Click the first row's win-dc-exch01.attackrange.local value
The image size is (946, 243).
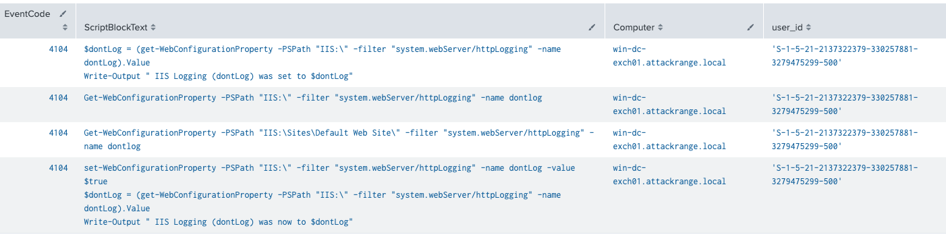click(669, 56)
